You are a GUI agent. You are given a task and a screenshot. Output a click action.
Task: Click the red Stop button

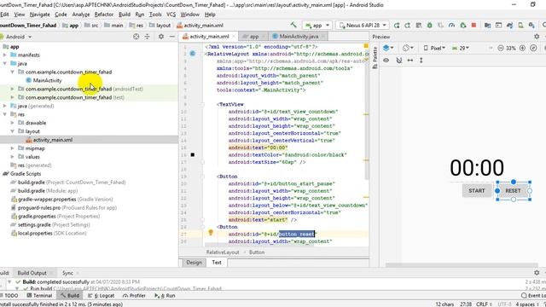[x=473, y=26]
